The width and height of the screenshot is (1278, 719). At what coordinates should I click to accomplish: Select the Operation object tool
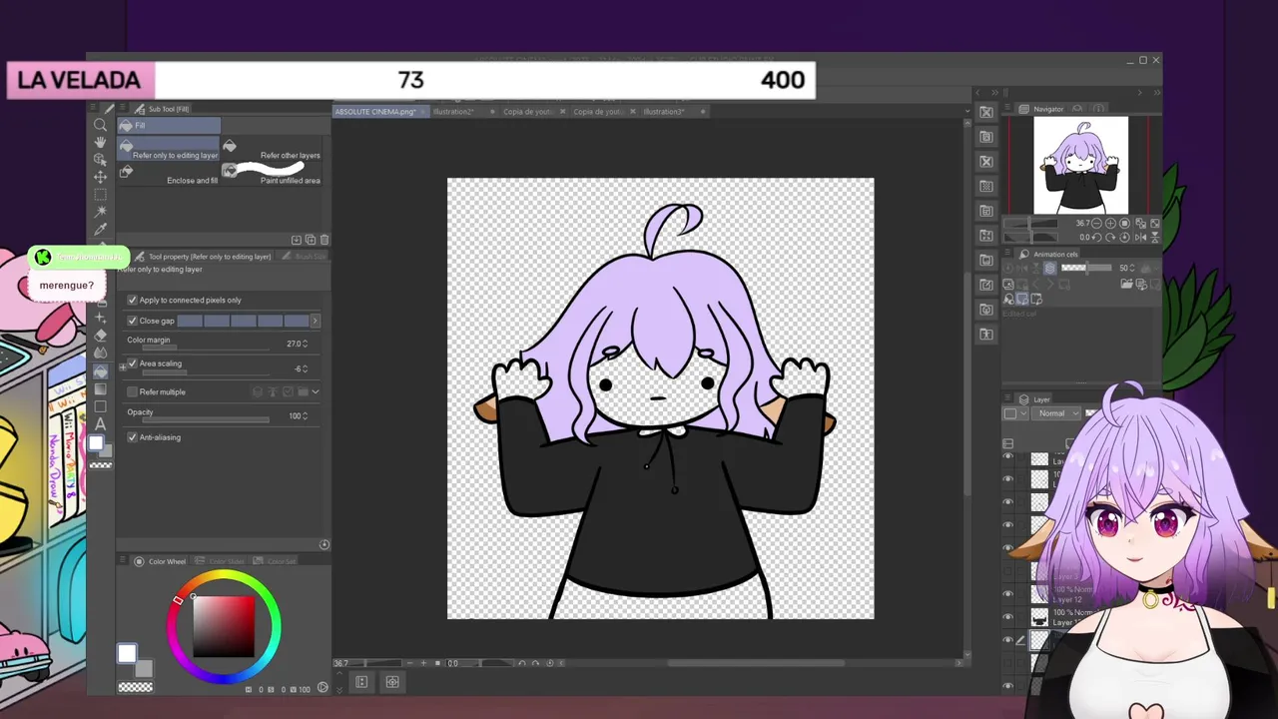pyautogui.click(x=100, y=159)
